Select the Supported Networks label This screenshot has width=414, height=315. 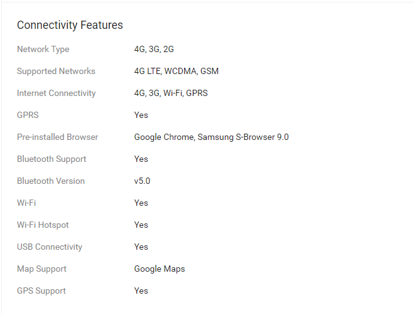(x=56, y=72)
